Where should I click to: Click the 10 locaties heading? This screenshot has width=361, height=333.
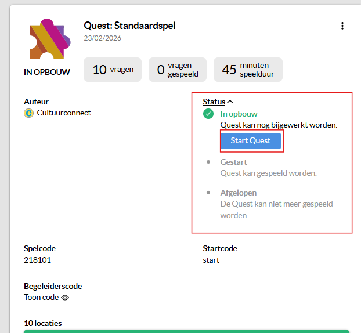coord(43,323)
